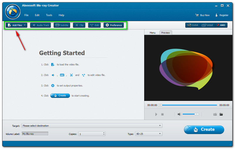Open the snapshot folder icon
This screenshot has height=149, width=235.
pos(221,114)
